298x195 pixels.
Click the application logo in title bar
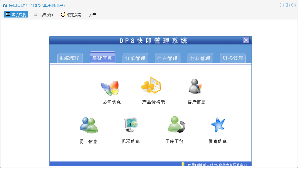coord(5,5)
